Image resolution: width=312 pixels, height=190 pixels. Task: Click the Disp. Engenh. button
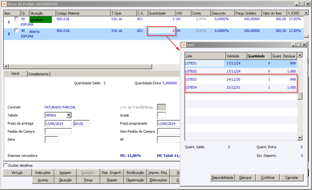tap(112, 172)
